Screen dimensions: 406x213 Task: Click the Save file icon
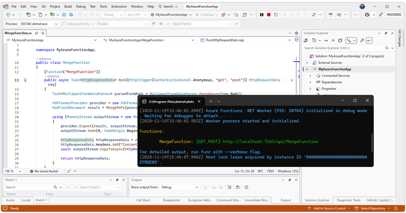pos(64,15)
